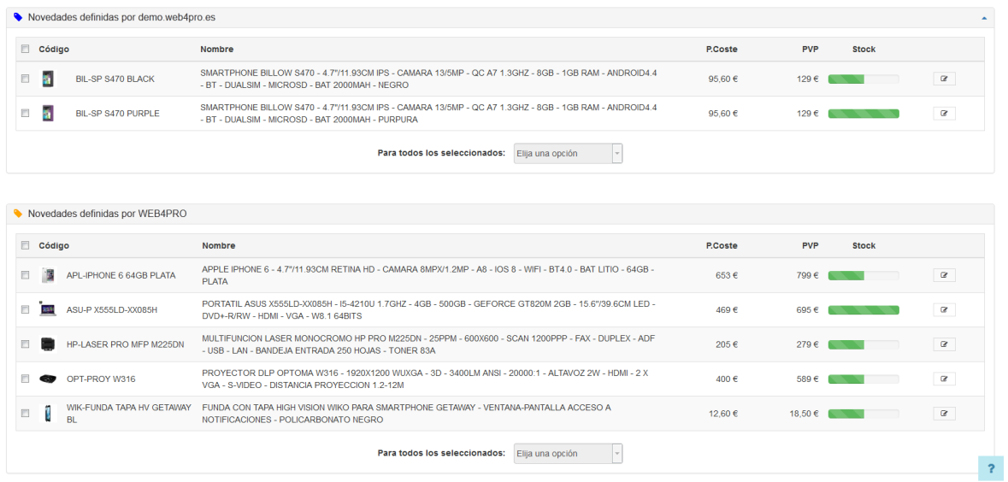Click the orange tag icon by WEB4PRO heading
The height and width of the screenshot is (482, 1008).
click(18, 214)
